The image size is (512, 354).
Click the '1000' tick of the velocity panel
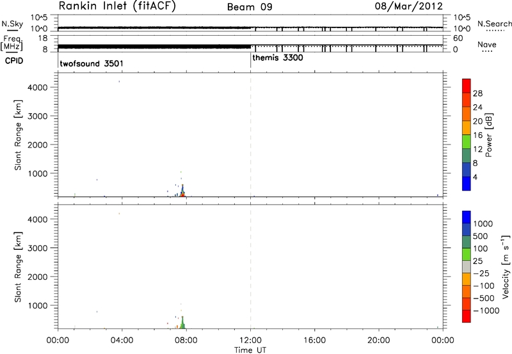(x=38, y=305)
